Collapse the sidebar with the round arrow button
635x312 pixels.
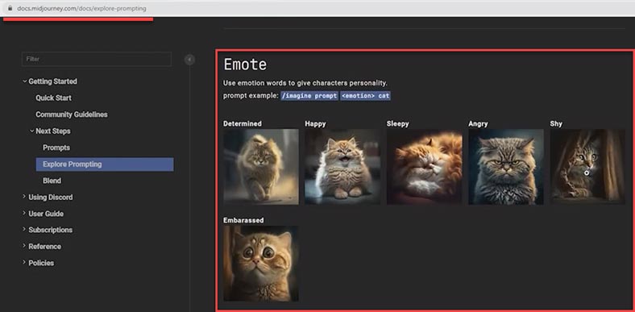(189, 60)
